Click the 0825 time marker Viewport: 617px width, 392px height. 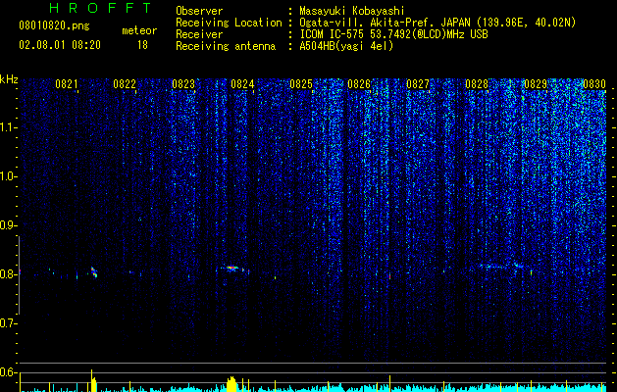click(x=301, y=84)
